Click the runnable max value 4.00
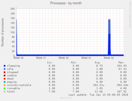Image resolution: width=132 pixels, height=101 pixels. tap(123, 88)
